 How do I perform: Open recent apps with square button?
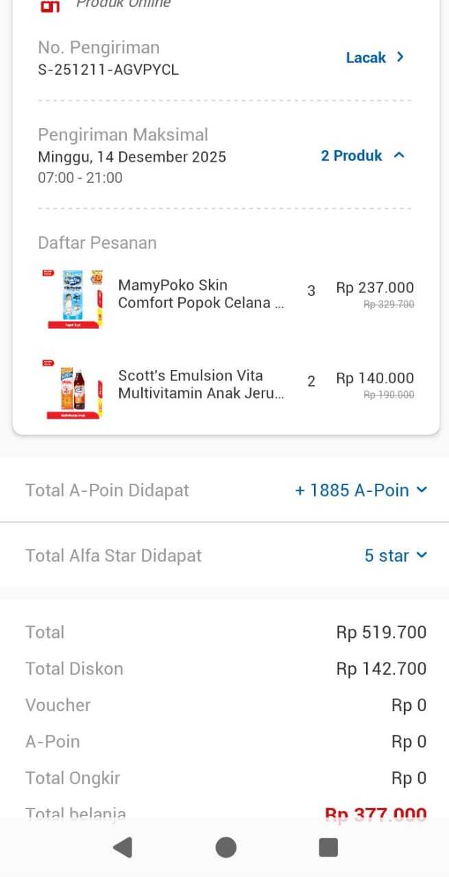[x=328, y=848]
